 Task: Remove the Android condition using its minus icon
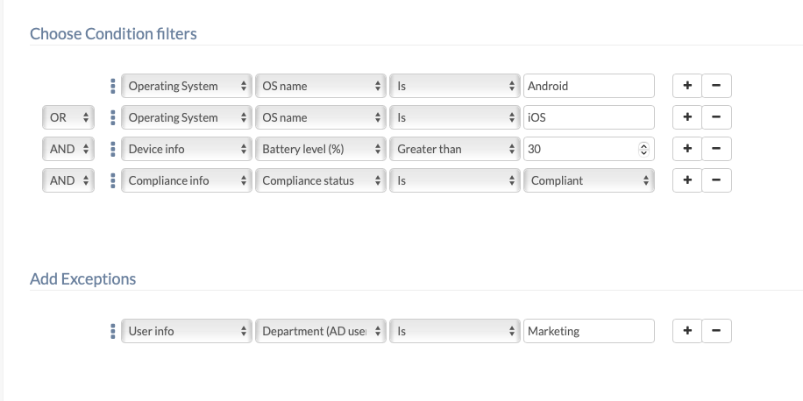pos(716,86)
